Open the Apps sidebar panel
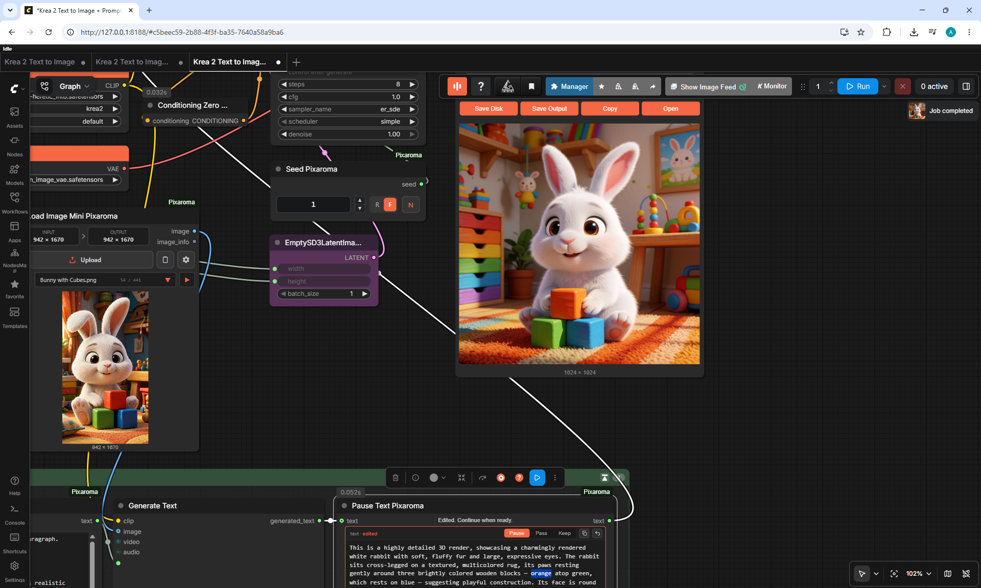This screenshot has width=981, height=588. click(15, 231)
